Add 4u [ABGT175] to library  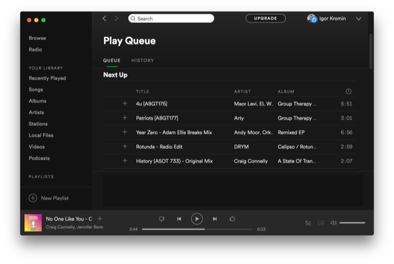[125, 103]
